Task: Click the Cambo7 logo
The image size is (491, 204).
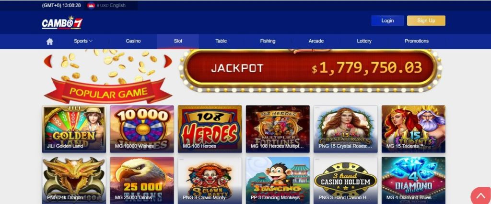Action: click(62, 23)
